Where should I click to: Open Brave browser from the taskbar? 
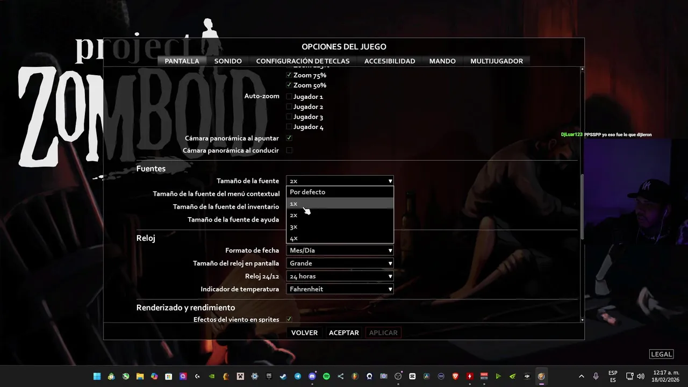pyautogui.click(x=455, y=376)
